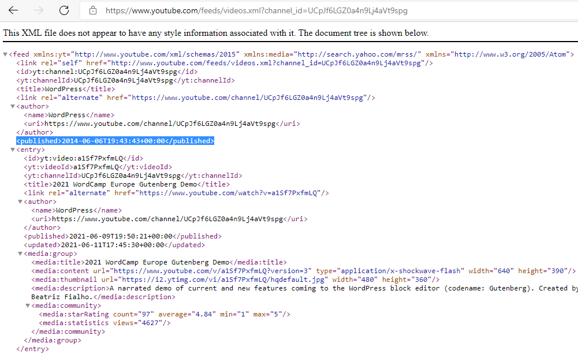
Task: Click the id yt:channel line
Action: point(107,72)
